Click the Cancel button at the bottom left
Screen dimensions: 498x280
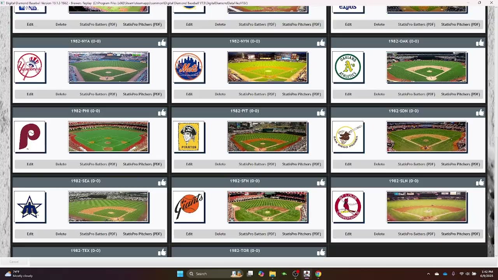[x=14, y=262]
